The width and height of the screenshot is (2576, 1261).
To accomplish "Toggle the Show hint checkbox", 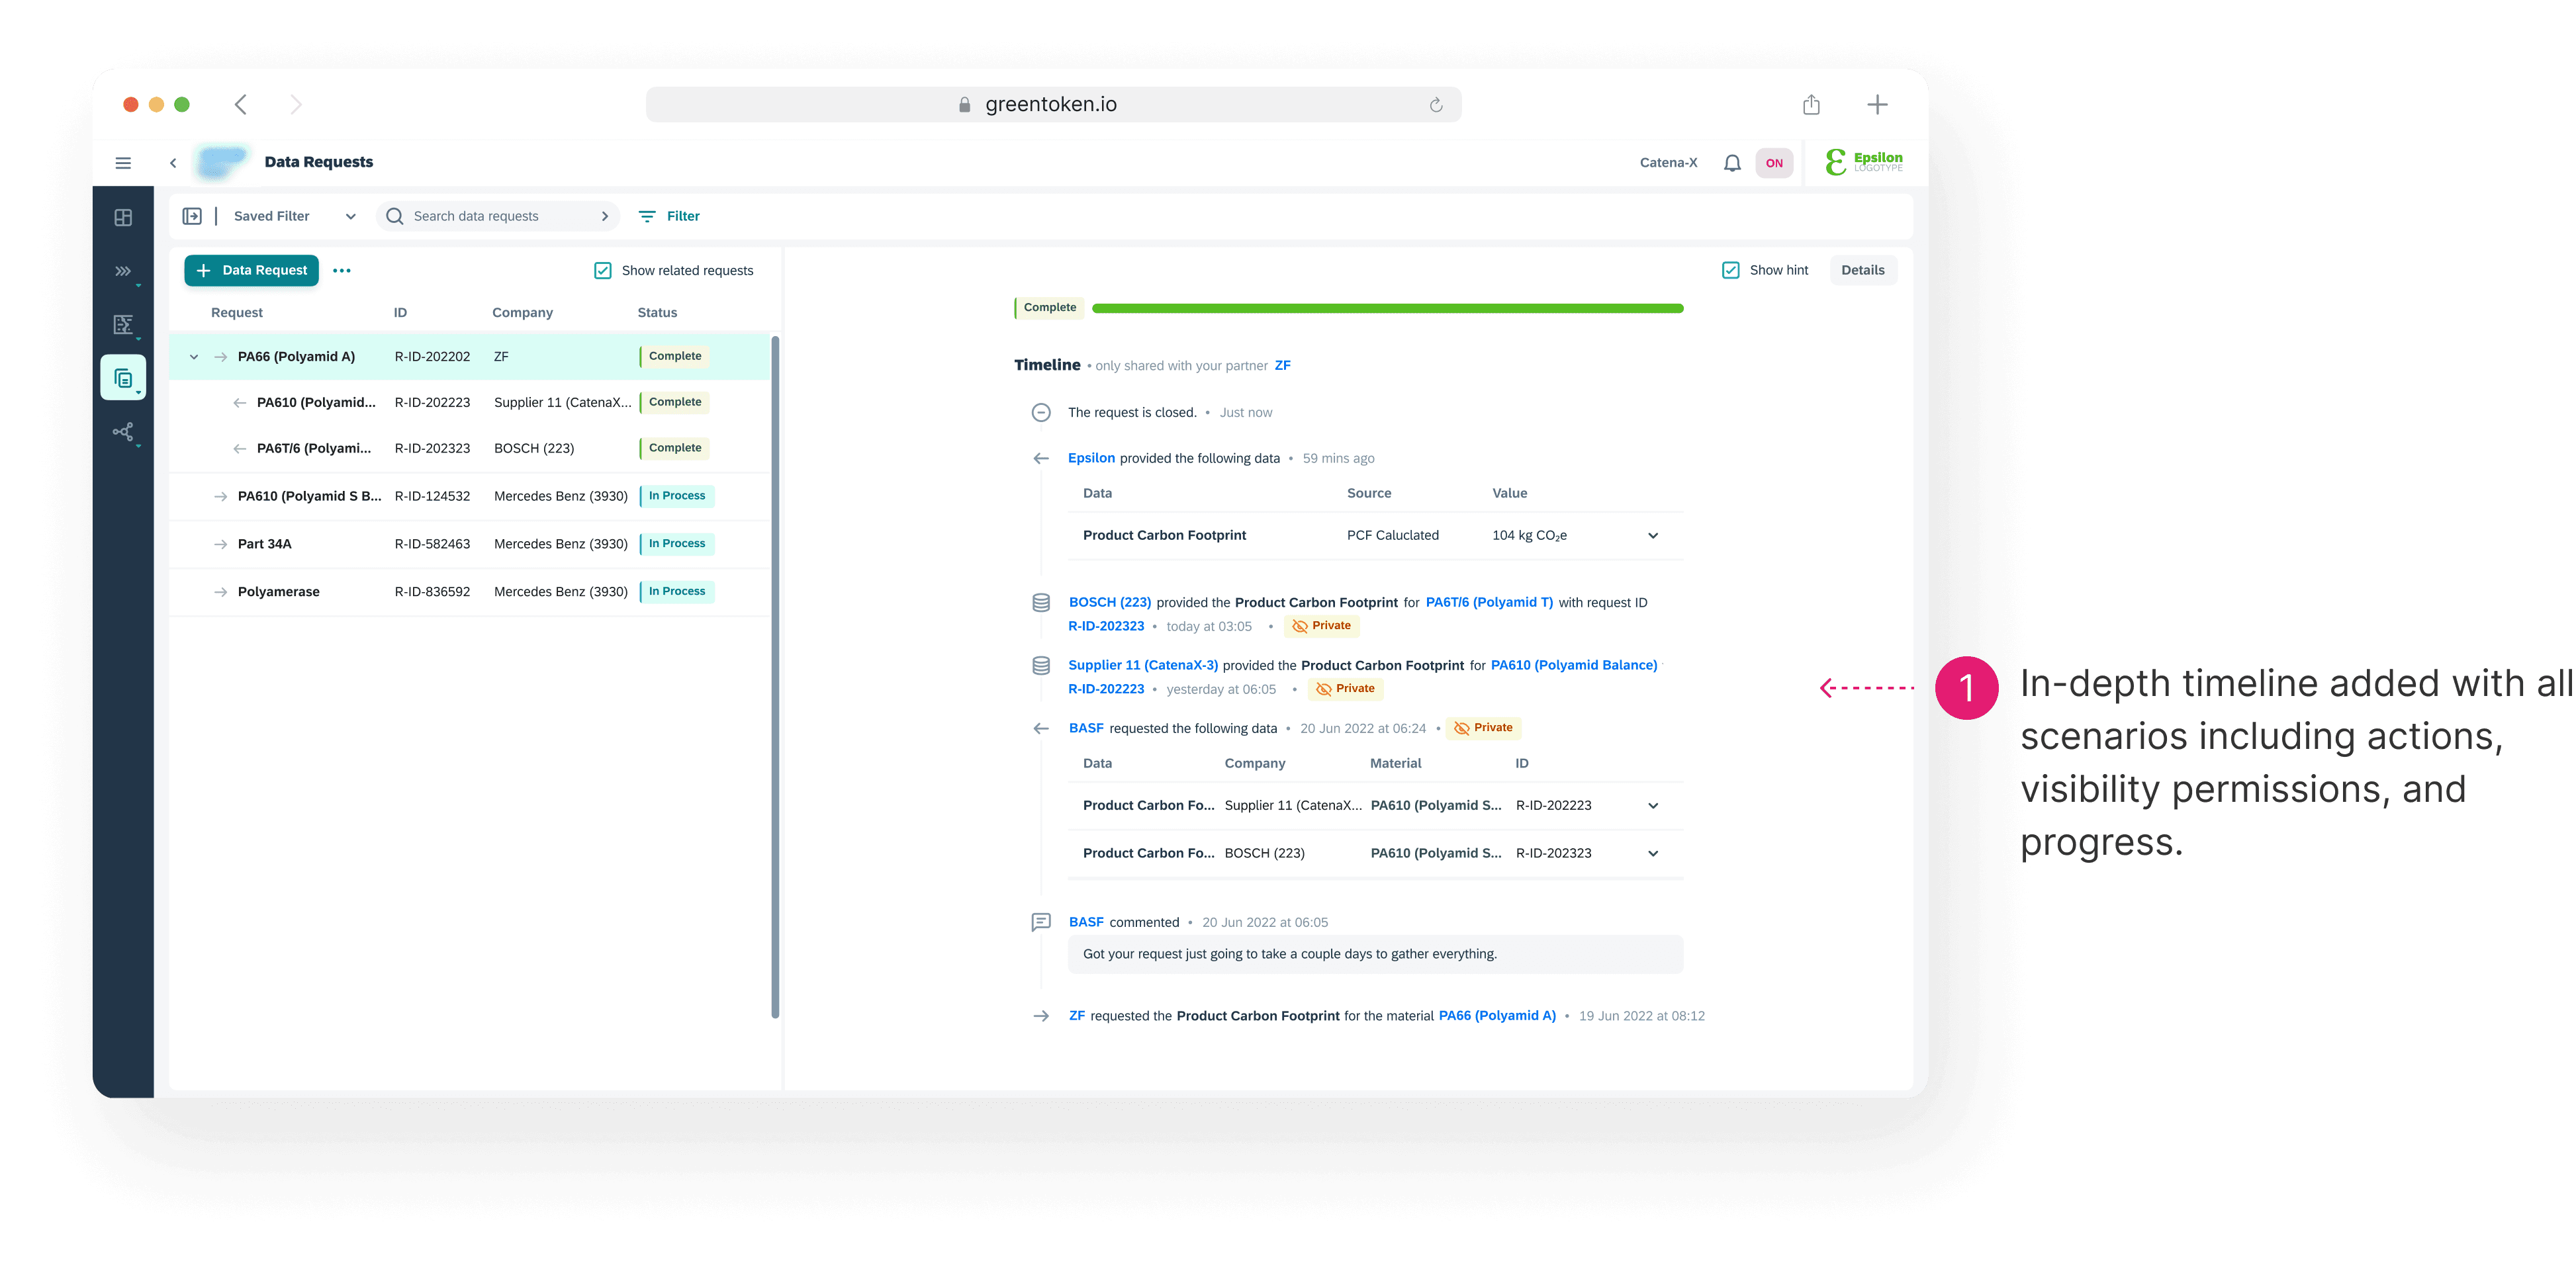I will 1731,271.
